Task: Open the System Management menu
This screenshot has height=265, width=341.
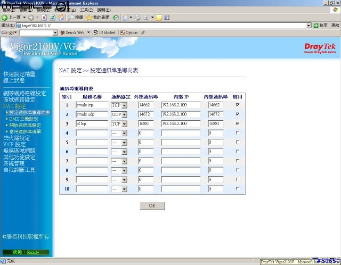Action: coord(14,163)
